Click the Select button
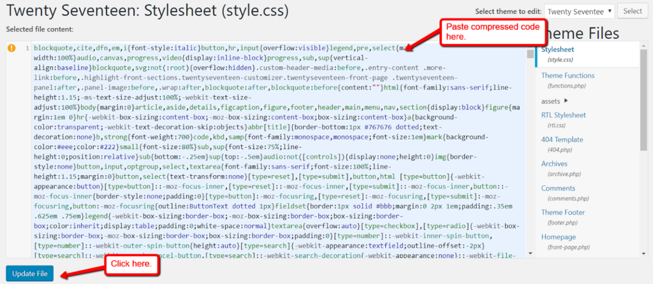This screenshot has height=284, width=653. pos(633,11)
